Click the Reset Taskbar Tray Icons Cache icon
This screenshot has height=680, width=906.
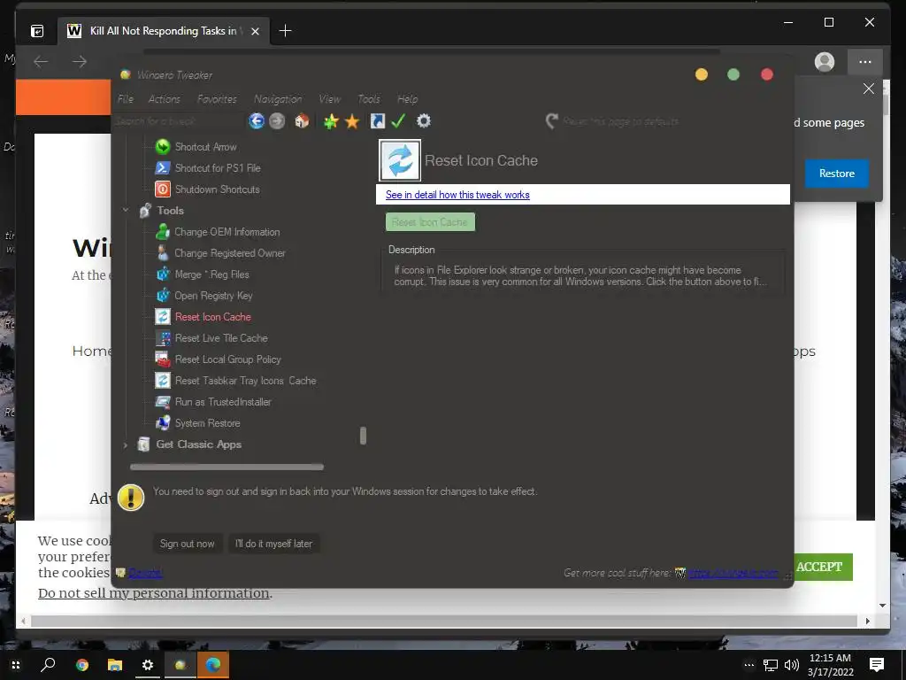click(163, 381)
